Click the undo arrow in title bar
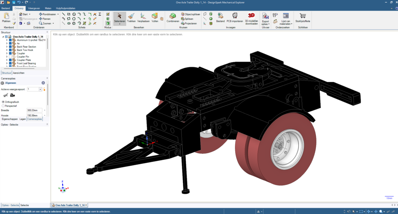This screenshot has width=398, height=214. 19,2
